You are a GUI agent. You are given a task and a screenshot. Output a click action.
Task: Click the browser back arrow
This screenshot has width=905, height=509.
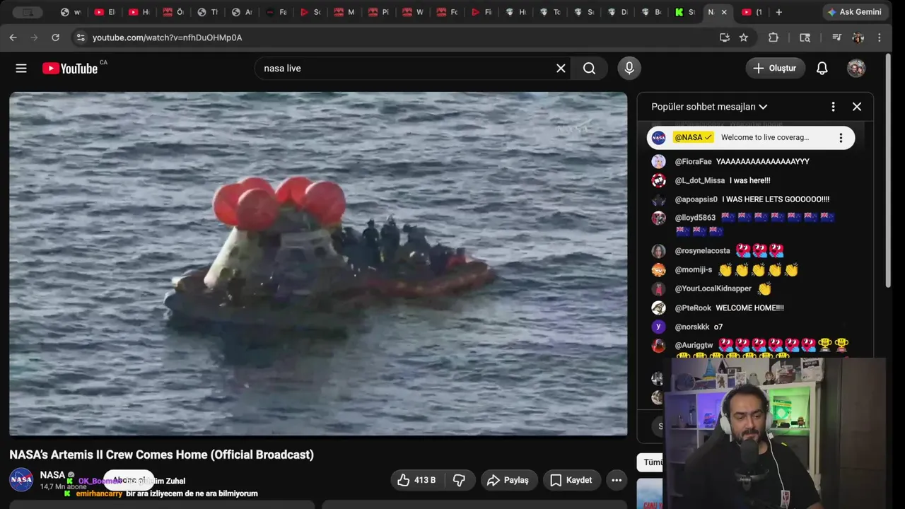(13, 37)
